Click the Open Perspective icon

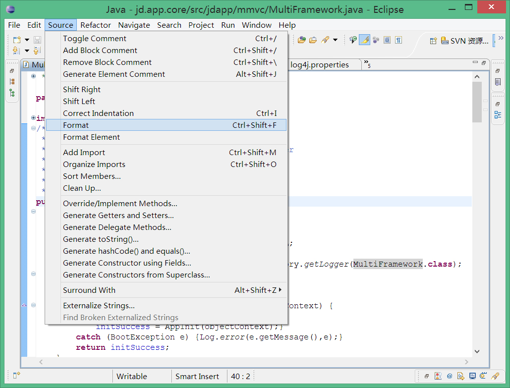click(433, 41)
